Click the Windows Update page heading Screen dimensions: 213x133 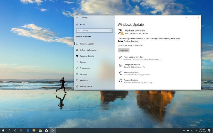131,24
